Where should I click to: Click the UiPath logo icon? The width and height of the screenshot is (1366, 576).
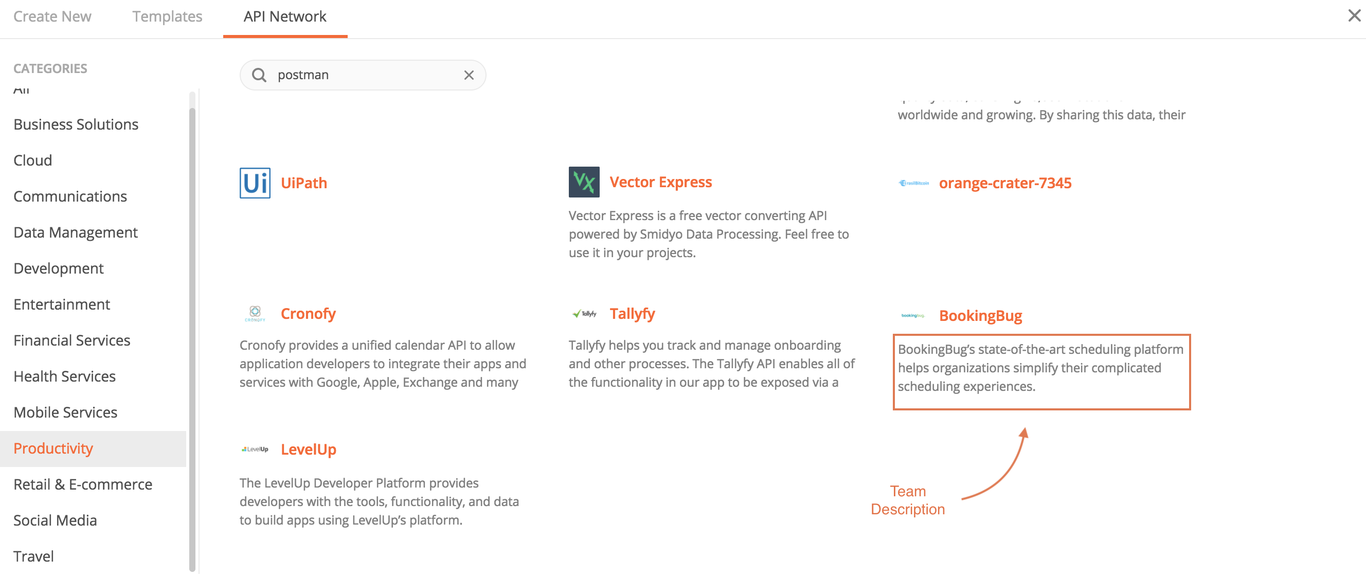pyautogui.click(x=255, y=183)
